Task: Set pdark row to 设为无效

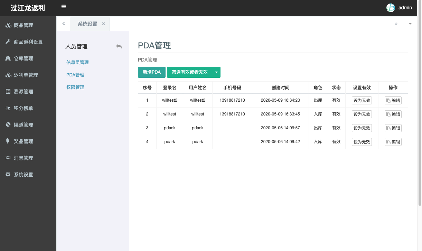Action: [x=362, y=142]
